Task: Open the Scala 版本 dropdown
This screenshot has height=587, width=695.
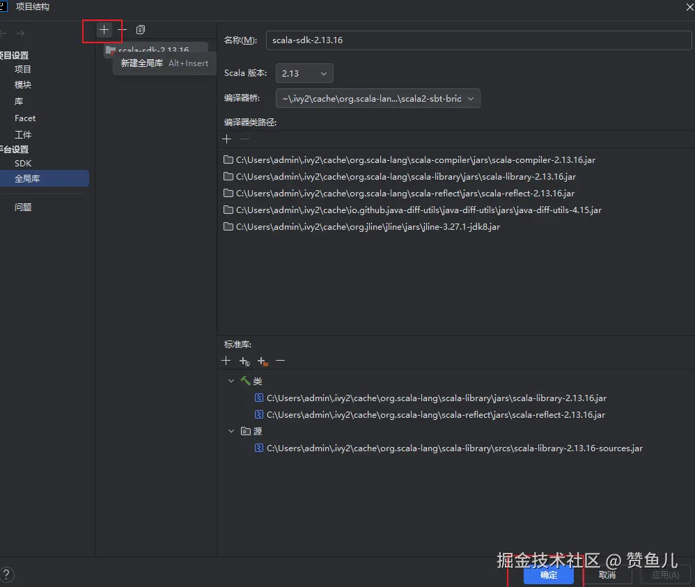Action: [x=304, y=73]
